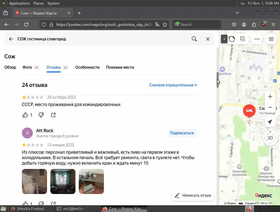Viewport: 280px width, 212px height.
Task: Open the Pocket save icon
Action: pos(234,25)
